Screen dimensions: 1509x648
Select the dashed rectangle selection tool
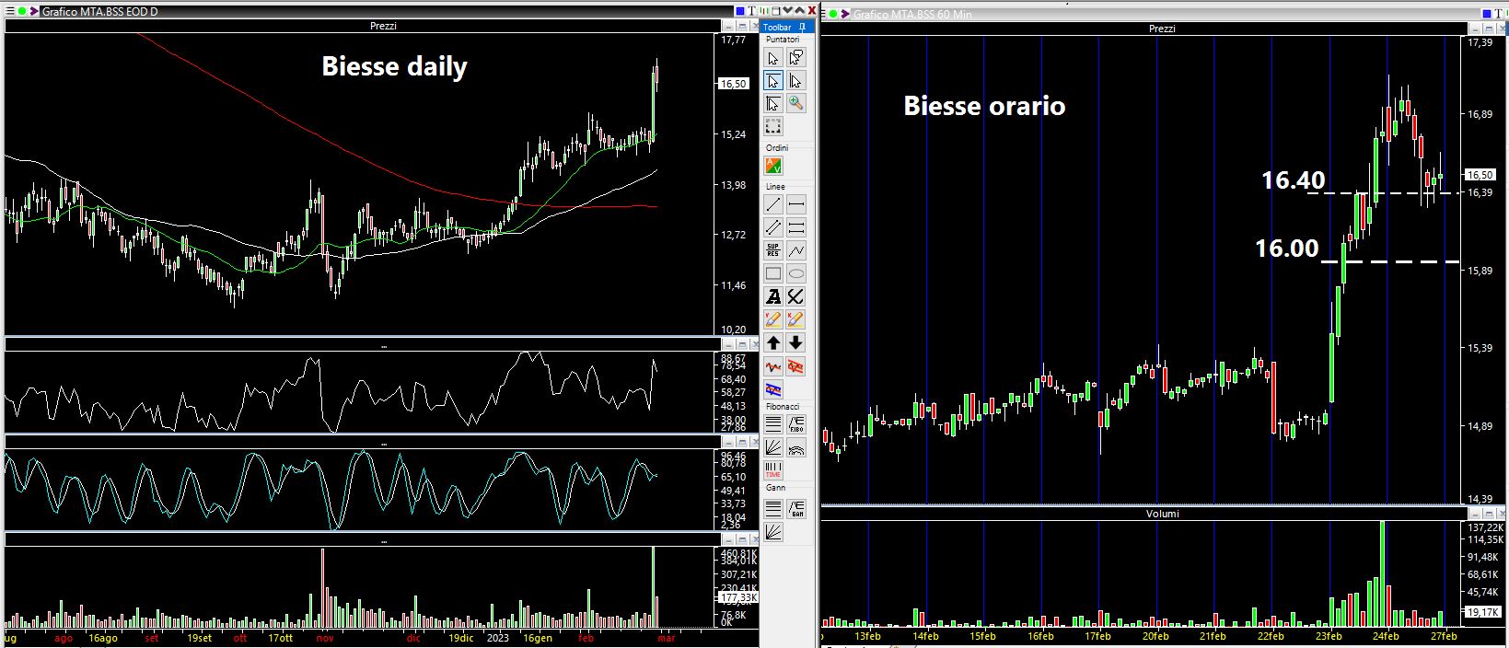[773, 127]
